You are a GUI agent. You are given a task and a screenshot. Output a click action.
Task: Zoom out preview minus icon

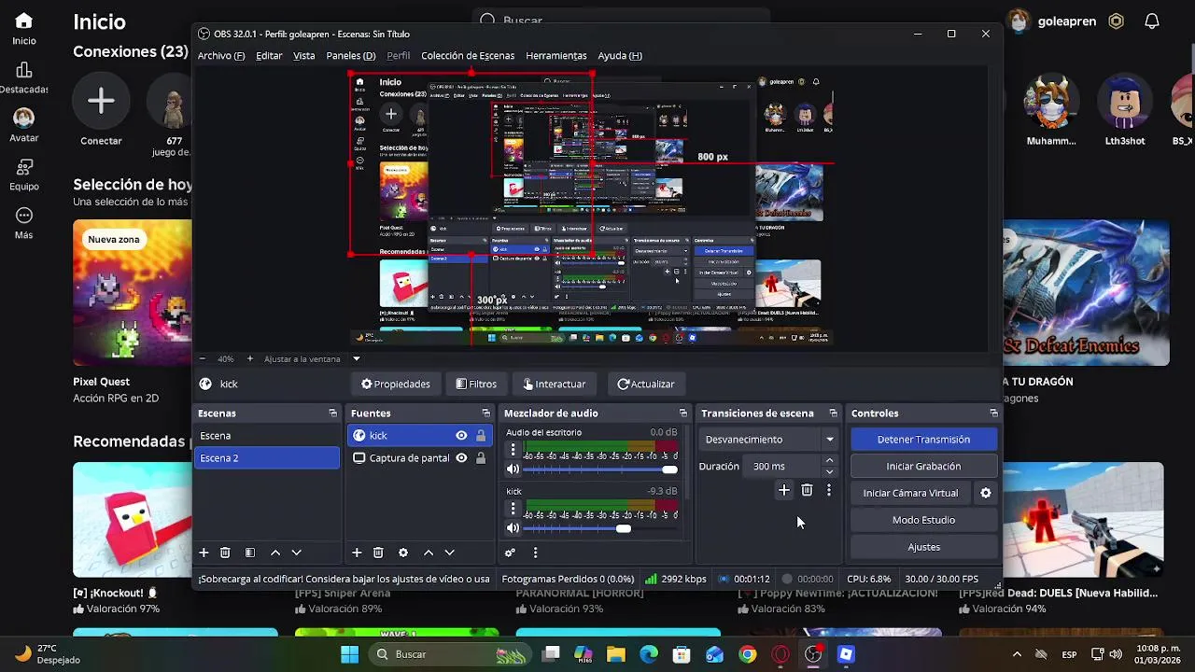tap(203, 358)
